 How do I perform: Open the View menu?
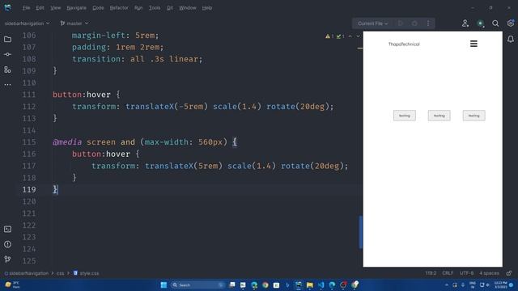(x=56, y=7)
